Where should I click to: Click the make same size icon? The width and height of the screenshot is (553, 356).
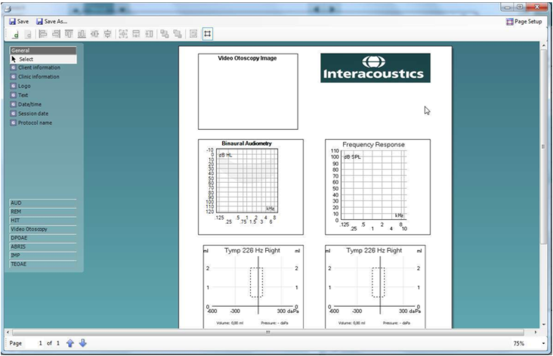pos(122,34)
